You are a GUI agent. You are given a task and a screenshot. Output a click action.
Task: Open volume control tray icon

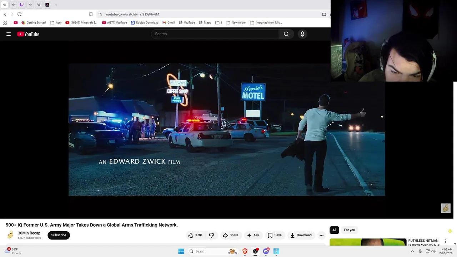(433, 251)
